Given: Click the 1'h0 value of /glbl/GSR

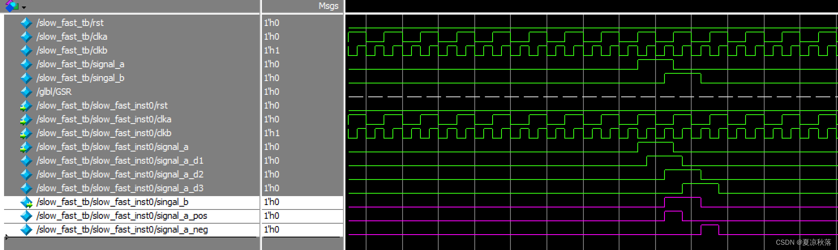Looking at the screenshot, I should pos(272,92).
